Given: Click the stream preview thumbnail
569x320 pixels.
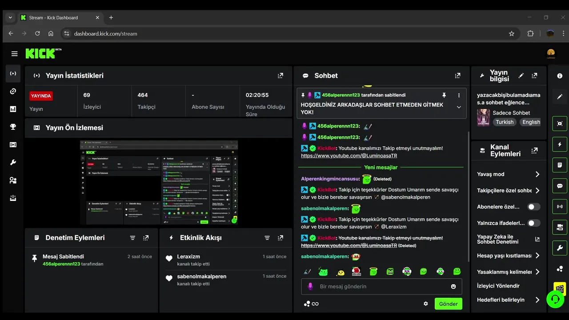Looking at the screenshot, I should click(x=159, y=183).
